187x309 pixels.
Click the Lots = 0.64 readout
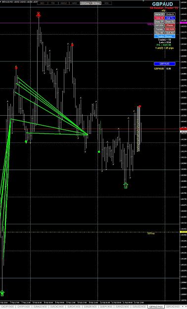[x=165, y=43]
